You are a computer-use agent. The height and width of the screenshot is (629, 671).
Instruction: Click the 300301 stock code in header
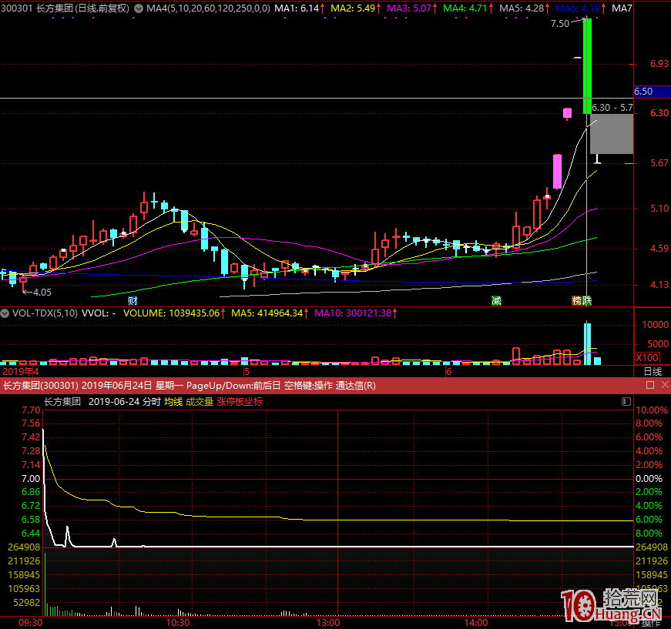[17, 8]
